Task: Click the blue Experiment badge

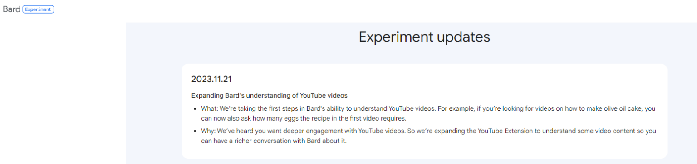Action: pyautogui.click(x=38, y=9)
